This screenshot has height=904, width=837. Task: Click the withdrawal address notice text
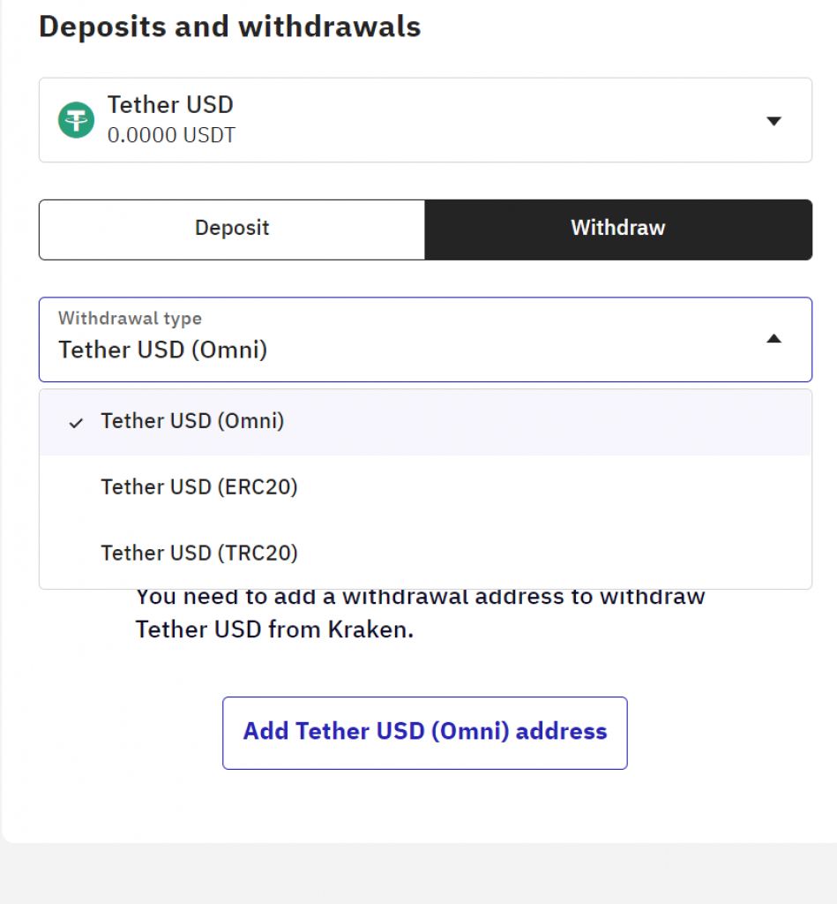pos(420,613)
